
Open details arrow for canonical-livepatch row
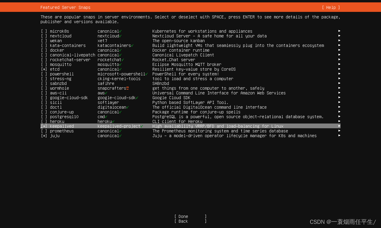339,55
